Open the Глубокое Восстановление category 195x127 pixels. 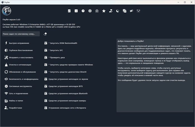click(21, 50)
